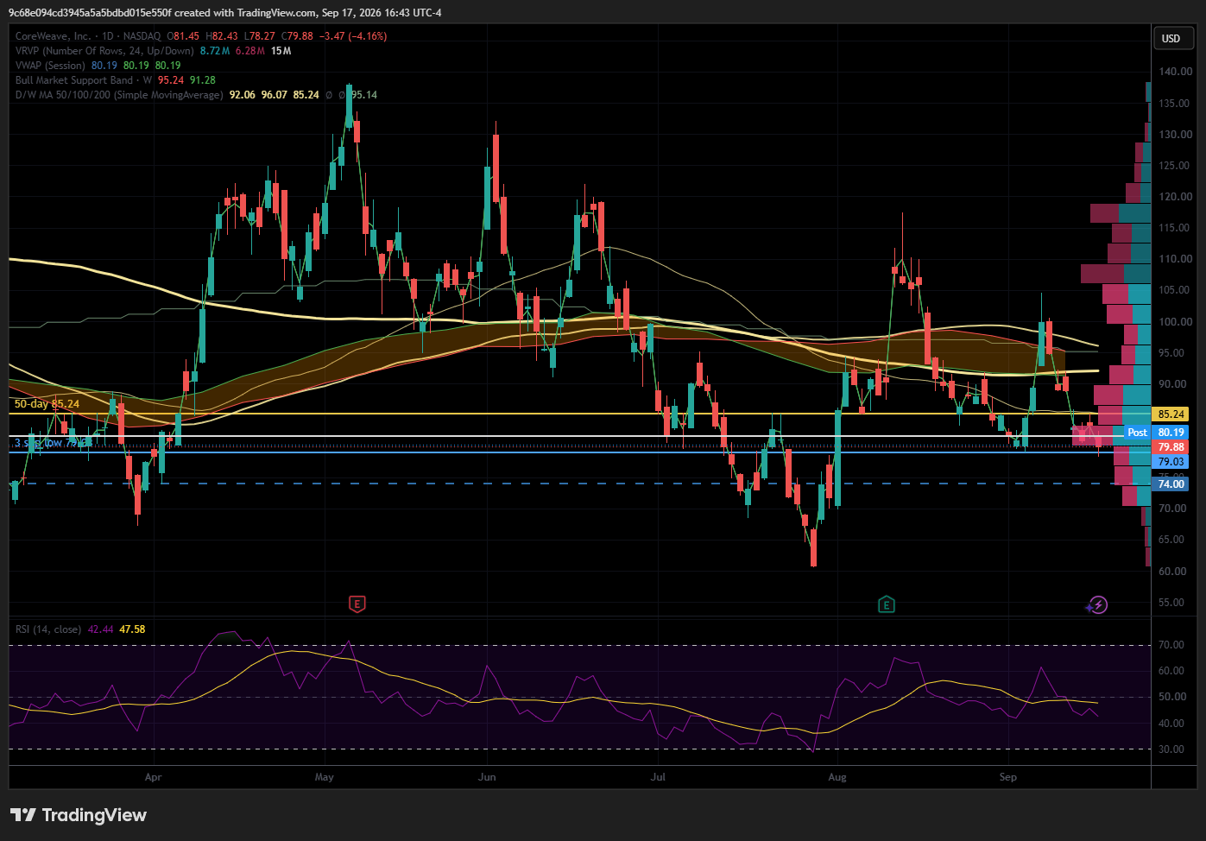The width and height of the screenshot is (1206, 841).
Task: Click the TradingView logo
Action: point(79,815)
